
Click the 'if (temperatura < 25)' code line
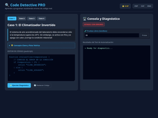click(27, 62)
